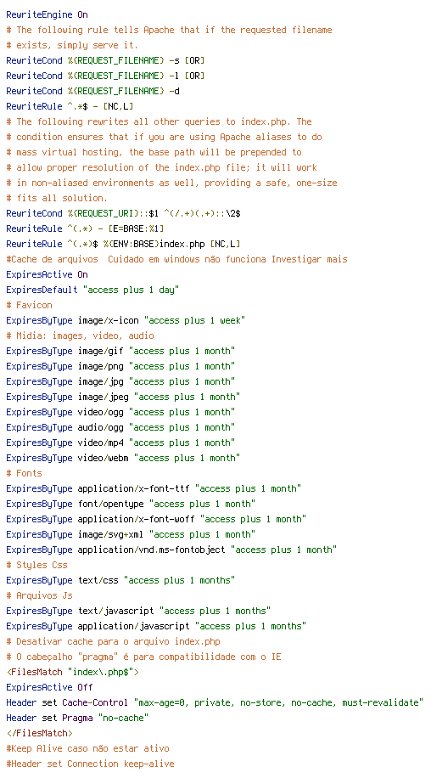Click the commented Connection keep-alive line
The width and height of the screenshot is (431, 778).
coord(90,764)
